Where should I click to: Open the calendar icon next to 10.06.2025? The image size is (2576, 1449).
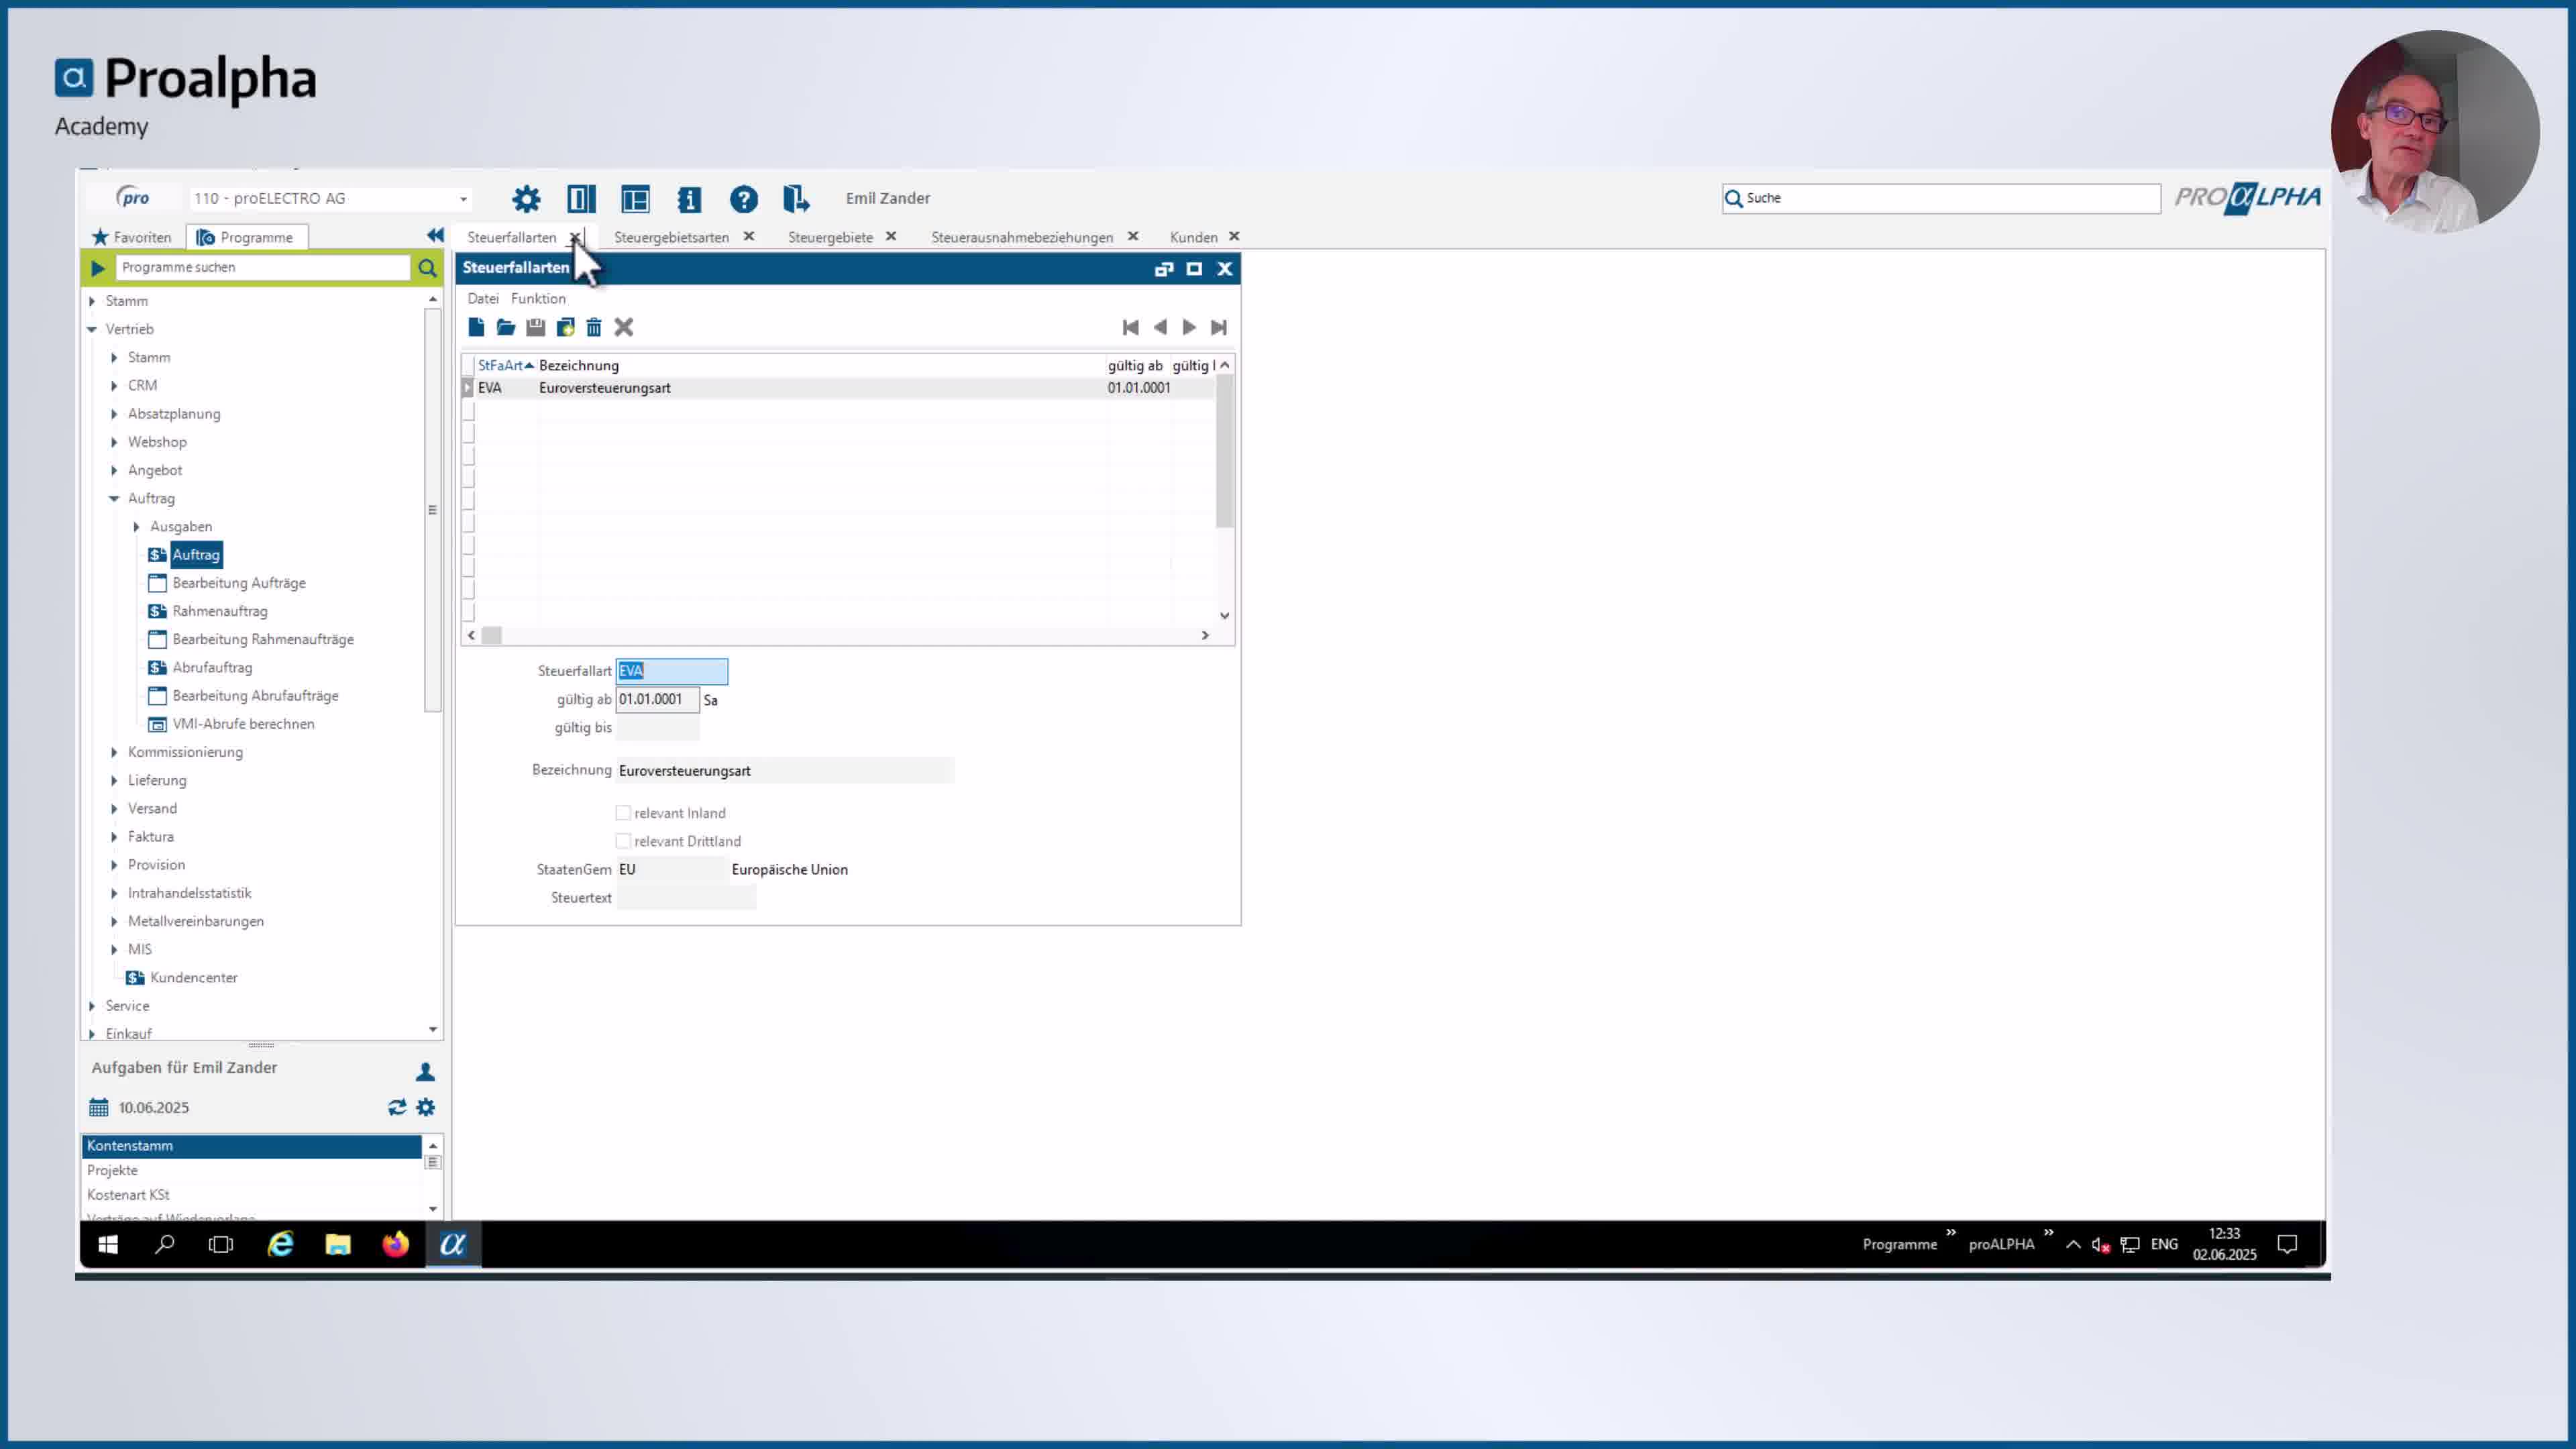(98, 1107)
